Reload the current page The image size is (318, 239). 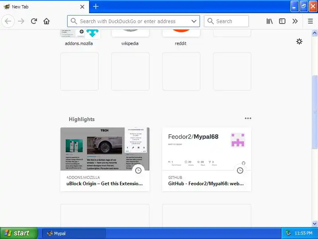[34, 21]
